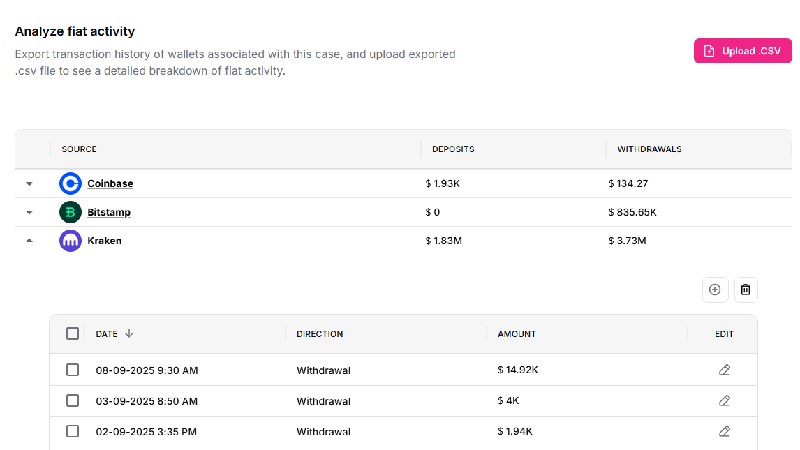Click Withdrawal in the 02-09-2025 row
Viewport: 800px width, 450px height.
point(323,432)
